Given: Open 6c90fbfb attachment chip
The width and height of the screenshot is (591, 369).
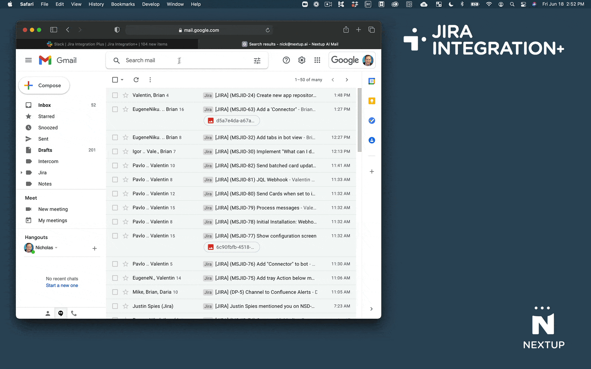Looking at the screenshot, I should pyautogui.click(x=232, y=247).
